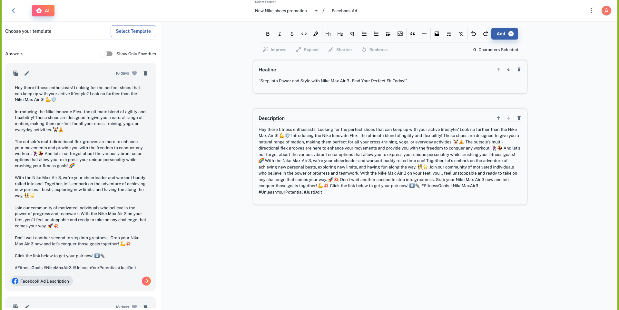619x310 pixels.
Task: Insert a code block
Action: coord(400,34)
